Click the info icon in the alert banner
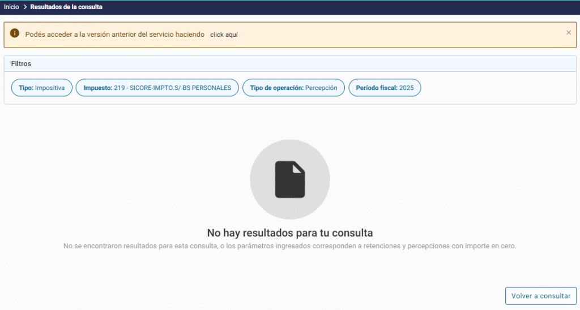This screenshot has width=580, height=310. point(15,33)
